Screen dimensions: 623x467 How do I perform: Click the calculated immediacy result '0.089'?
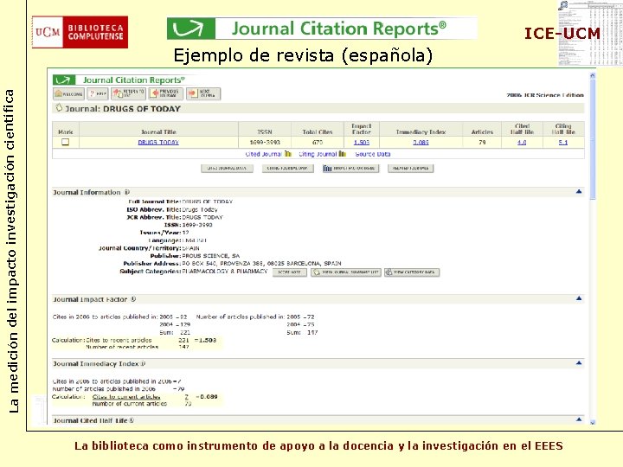[x=208, y=396]
